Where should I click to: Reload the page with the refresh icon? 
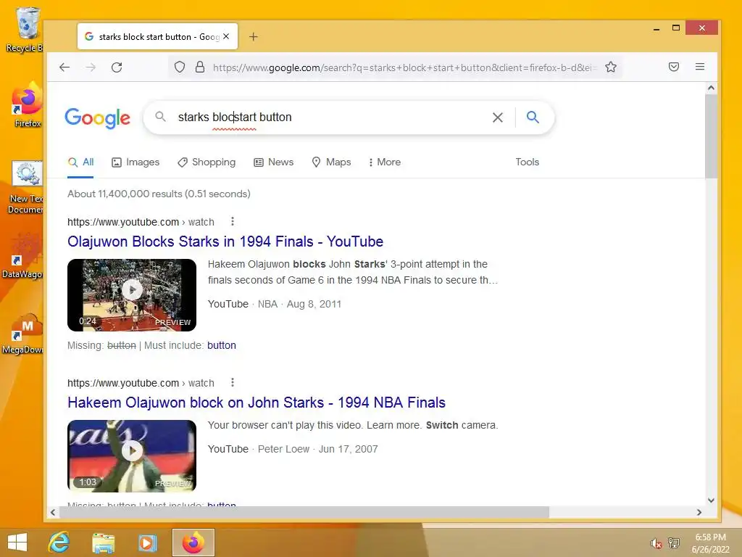click(117, 67)
